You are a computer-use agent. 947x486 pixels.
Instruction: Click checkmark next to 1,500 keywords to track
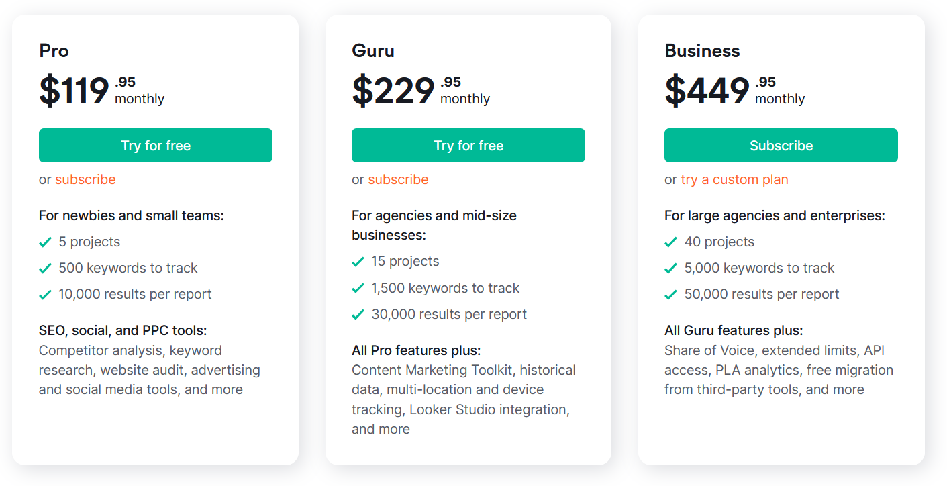pyautogui.click(x=358, y=288)
